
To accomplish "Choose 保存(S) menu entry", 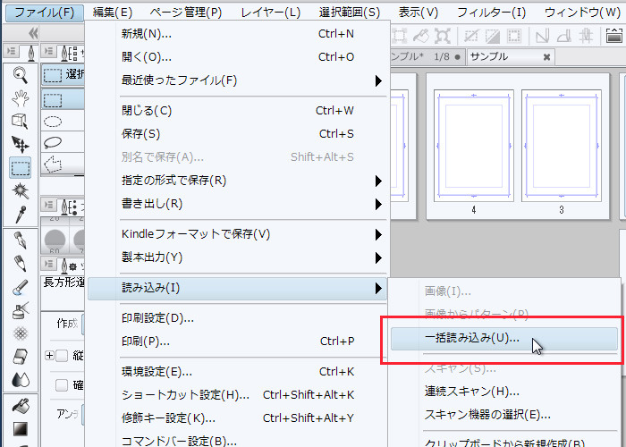I will pyautogui.click(x=237, y=134).
